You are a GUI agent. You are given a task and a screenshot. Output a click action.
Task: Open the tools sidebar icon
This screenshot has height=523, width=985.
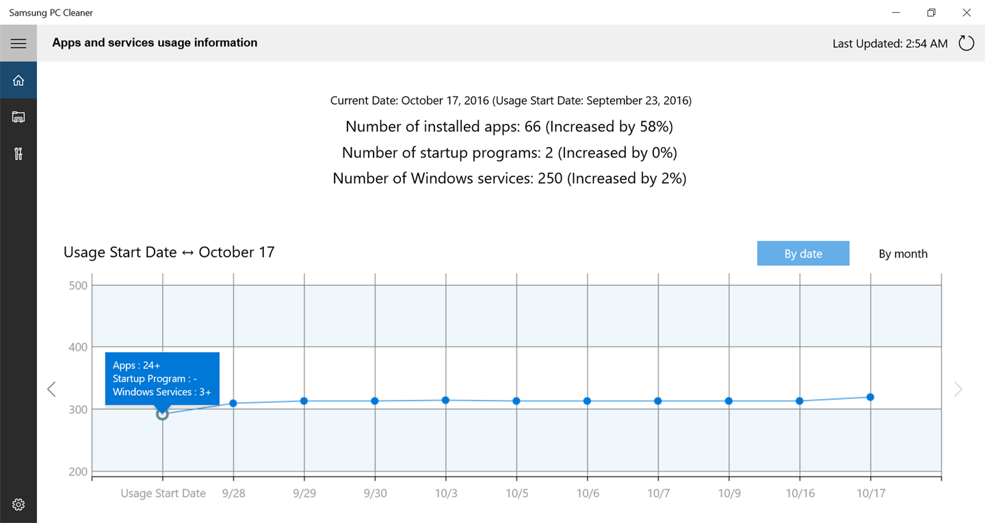pyautogui.click(x=18, y=153)
